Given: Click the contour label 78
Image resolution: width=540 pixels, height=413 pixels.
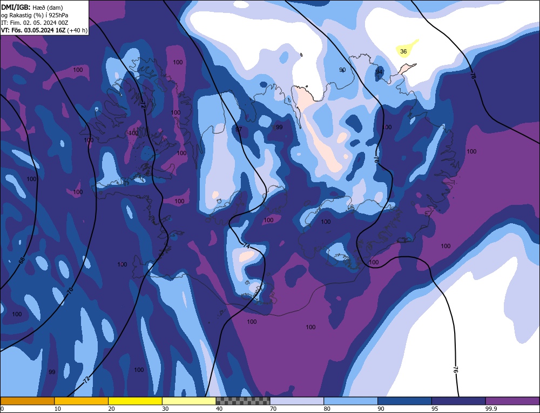Looking at the screenshot, I should coord(473,77).
